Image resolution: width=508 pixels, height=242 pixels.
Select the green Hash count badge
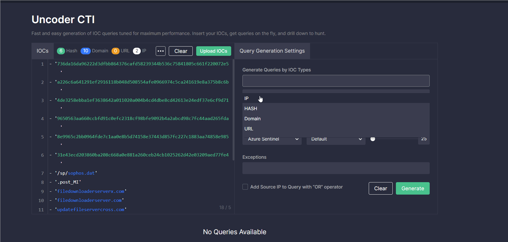tap(61, 51)
